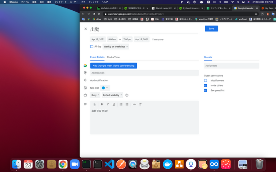
Task: Open the end time 7:00pm picker
Action: coord(127,40)
